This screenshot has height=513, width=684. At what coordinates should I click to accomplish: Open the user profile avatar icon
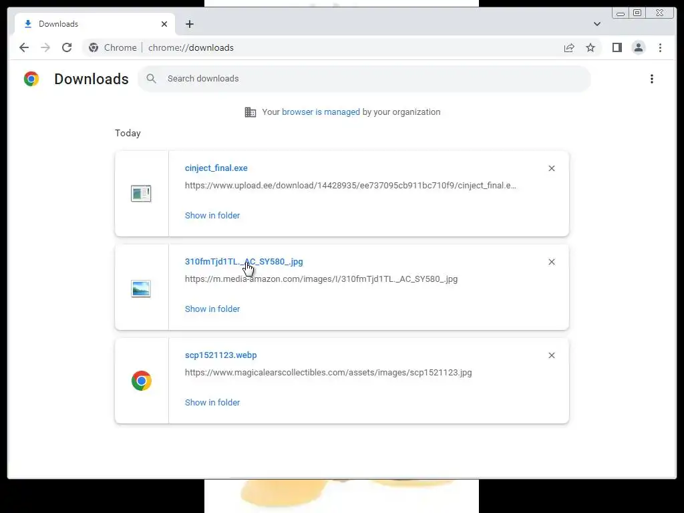638,47
